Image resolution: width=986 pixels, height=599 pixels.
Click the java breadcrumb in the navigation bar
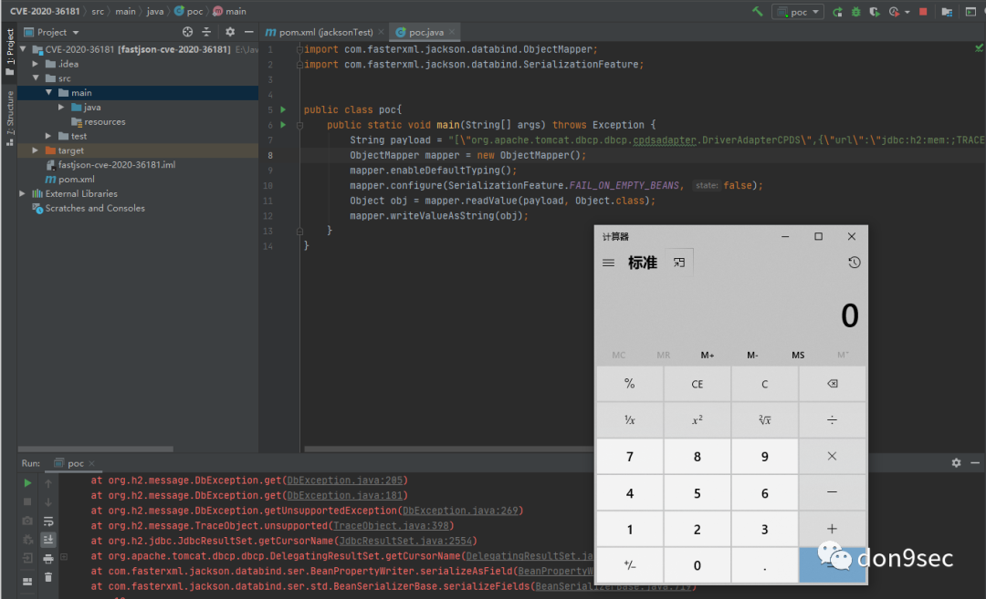coord(154,11)
